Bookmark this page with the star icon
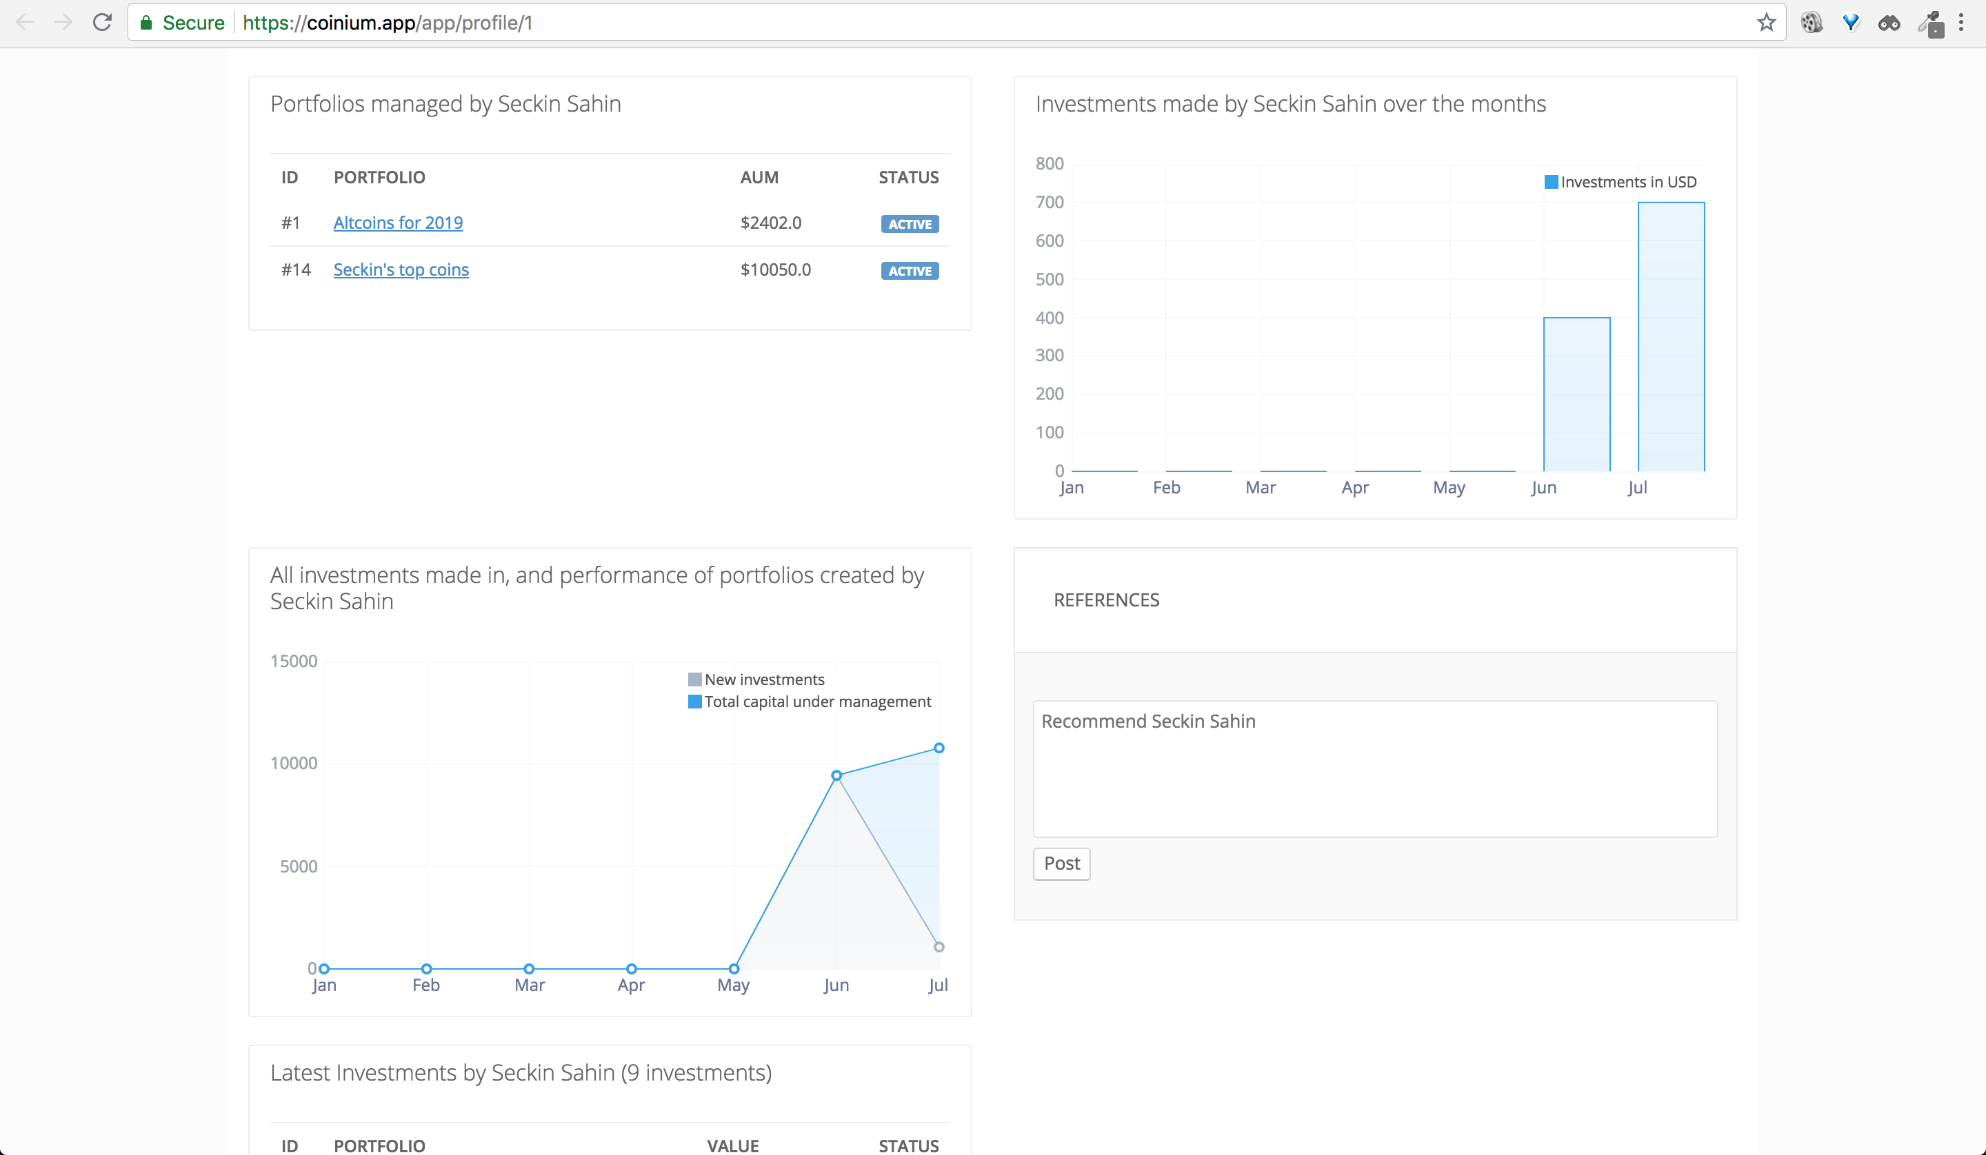 click(x=1766, y=22)
